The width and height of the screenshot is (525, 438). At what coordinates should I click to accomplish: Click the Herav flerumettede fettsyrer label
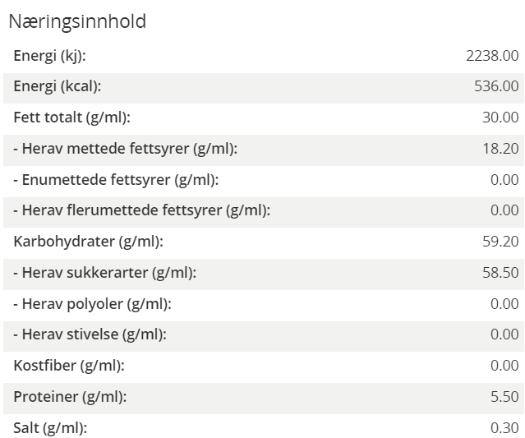pyautogui.click(x=141, y=210)
